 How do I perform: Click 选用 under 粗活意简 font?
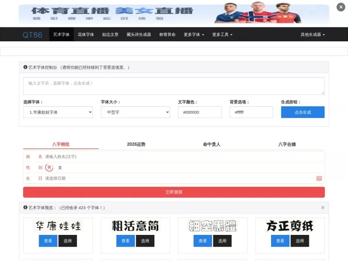(x=145, y=241)
